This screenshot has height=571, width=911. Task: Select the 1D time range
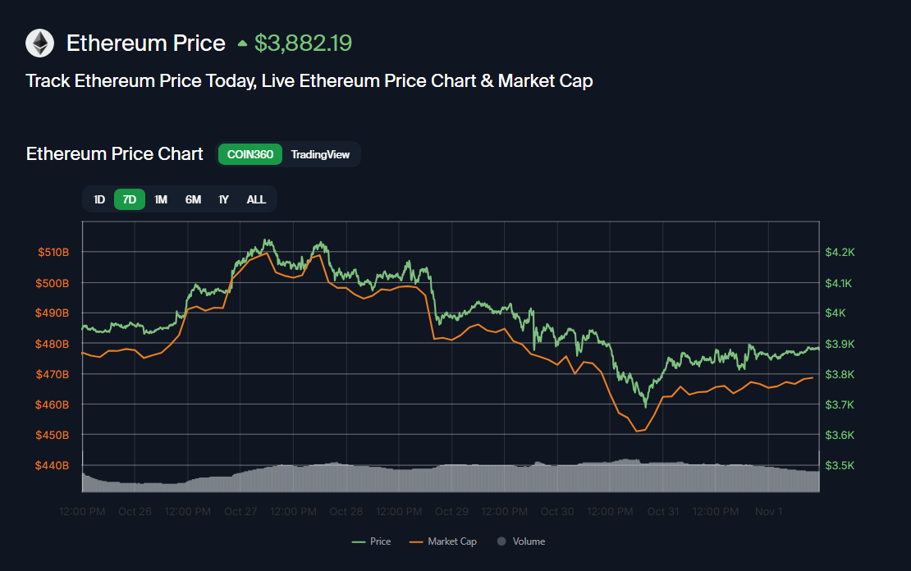pos(99,199)
